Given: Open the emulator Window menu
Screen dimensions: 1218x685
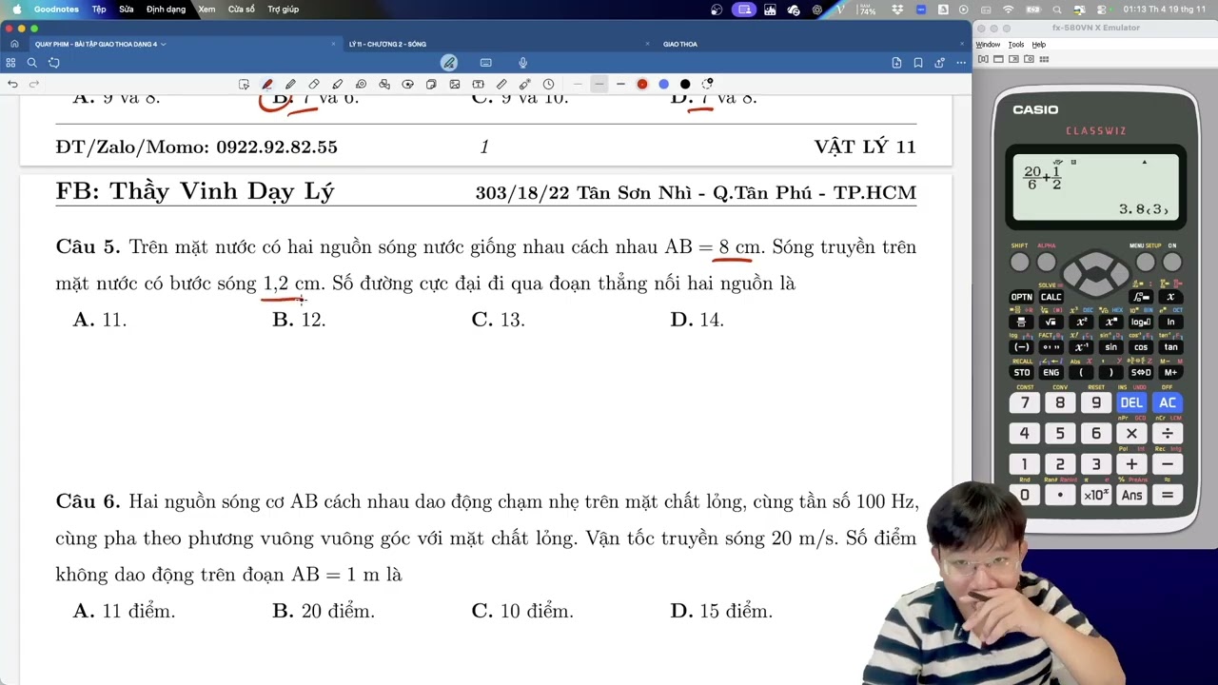Looking at the screenshot, I should (988, 45).
